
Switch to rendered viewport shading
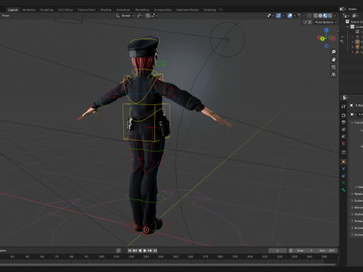pyautogui.click(x=330, y=16)
